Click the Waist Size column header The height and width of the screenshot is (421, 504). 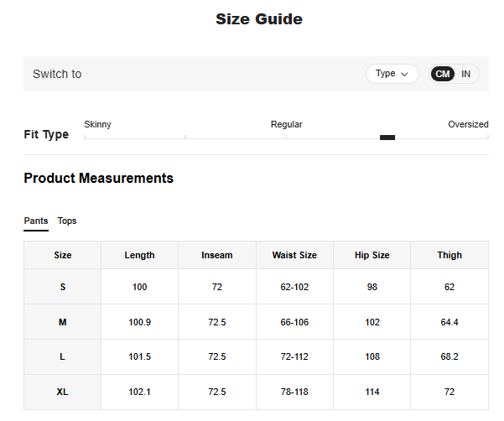coord(294,255)
